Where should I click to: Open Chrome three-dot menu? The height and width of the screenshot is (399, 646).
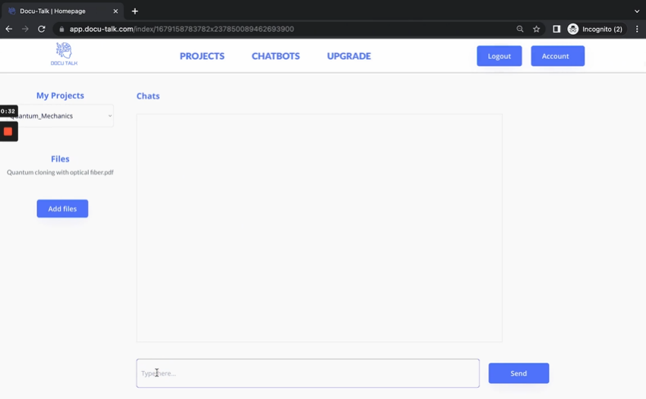(x=637, y=29)
